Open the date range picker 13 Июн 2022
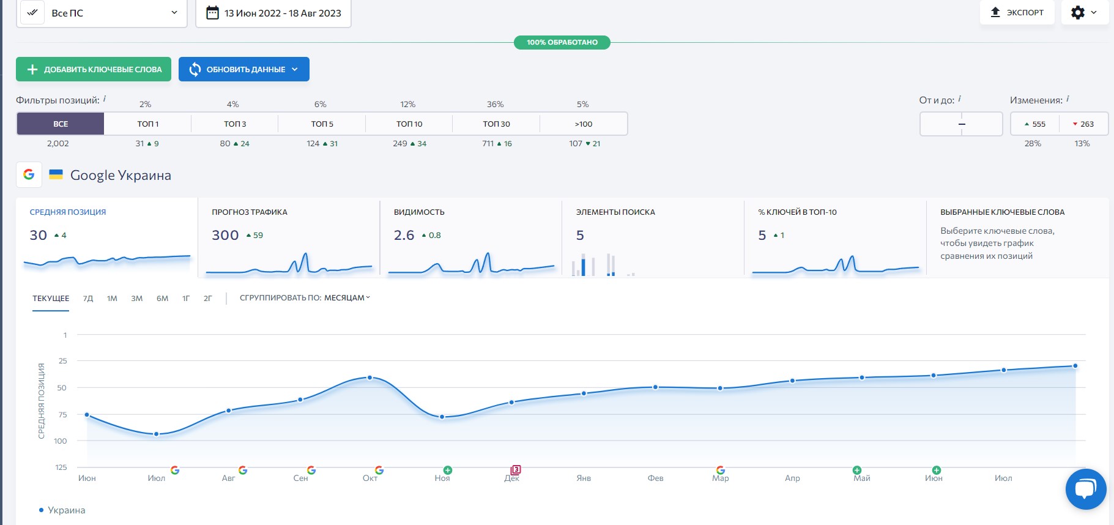 (x=273, y=13)
